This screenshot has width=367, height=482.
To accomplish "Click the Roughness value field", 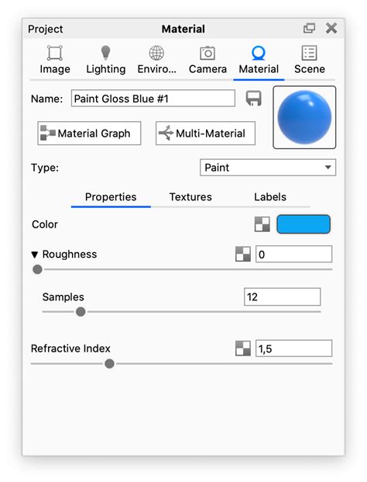I will click(293, 255).
